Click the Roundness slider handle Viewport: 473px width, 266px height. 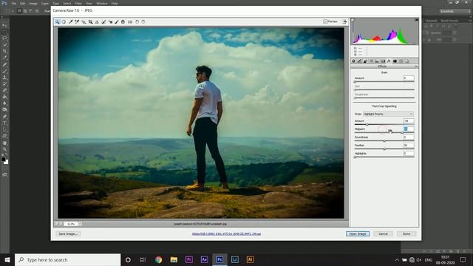coord(384,141)
